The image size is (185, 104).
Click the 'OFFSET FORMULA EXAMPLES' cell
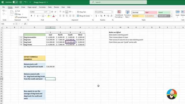coord(34,58)
